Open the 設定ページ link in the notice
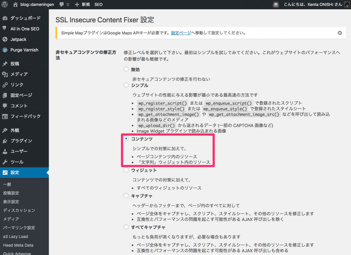This screenshot has height=255, width=351. point(181,33)
